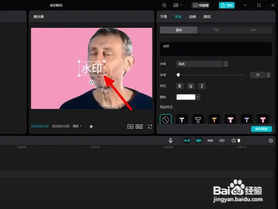Select the 基础 sub-tab

coord(178,30)
